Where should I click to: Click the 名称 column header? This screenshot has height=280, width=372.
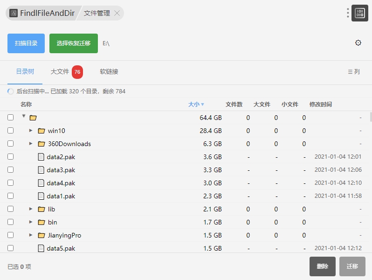coord(26,104)
